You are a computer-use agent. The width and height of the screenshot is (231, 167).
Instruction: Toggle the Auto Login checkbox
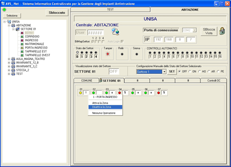[122, 41]
